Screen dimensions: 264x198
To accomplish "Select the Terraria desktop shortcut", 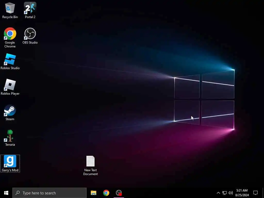I will click(10, 138).
